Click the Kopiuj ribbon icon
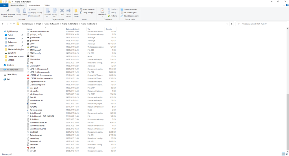 (x=18, y=12)
